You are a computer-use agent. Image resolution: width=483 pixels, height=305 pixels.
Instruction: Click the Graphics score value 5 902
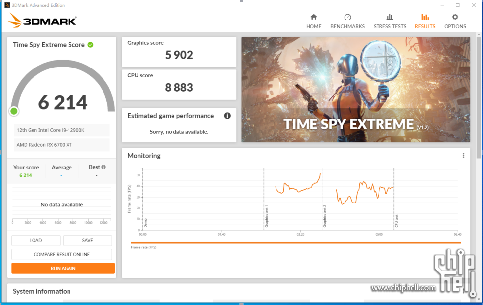pos(179,55)
